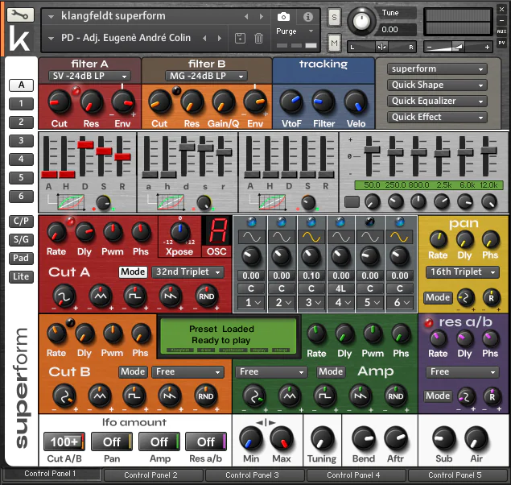
Task: Click the R knob in pan section
Action: (491, 297)
